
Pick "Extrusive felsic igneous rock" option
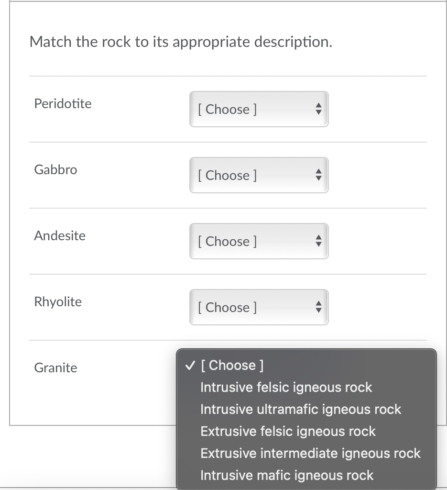[288, 431]
